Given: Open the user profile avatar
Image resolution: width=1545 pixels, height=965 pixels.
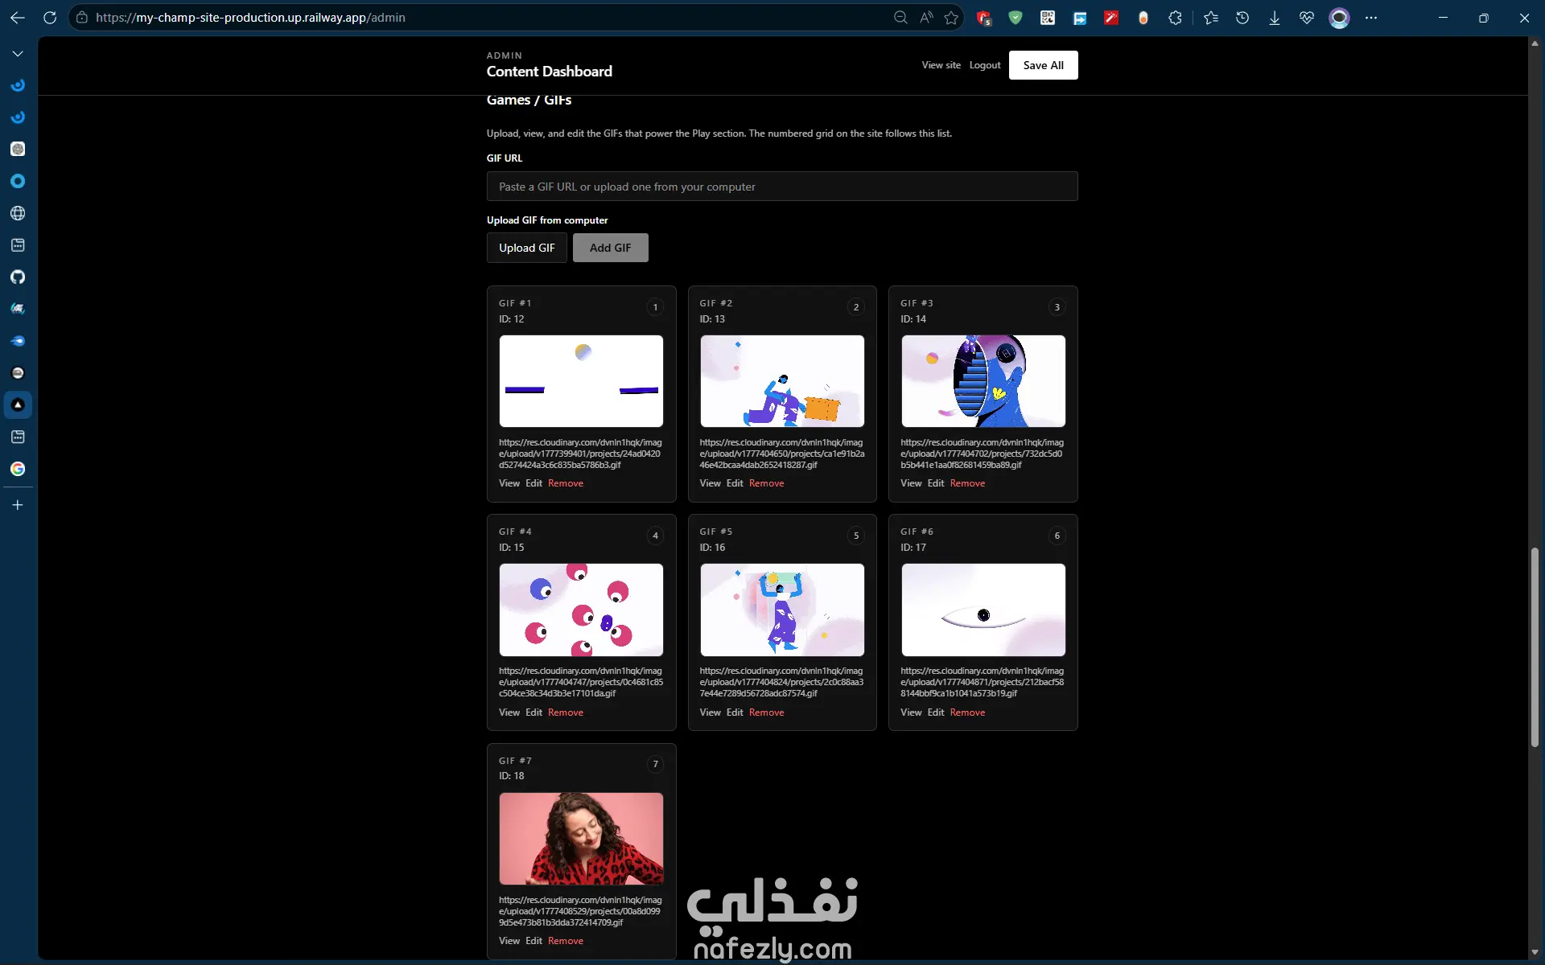Looking at the screenshot, I should (1339, 18).
